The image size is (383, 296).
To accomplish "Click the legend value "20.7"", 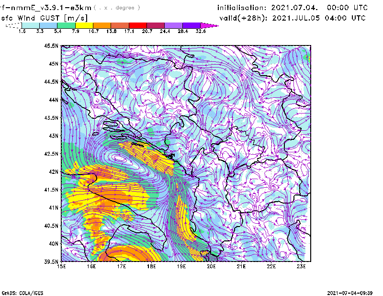I will click(x=147, y=31).
